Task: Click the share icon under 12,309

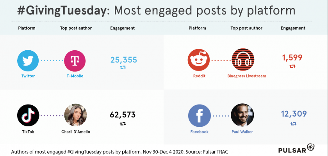Action: point(294,124)
